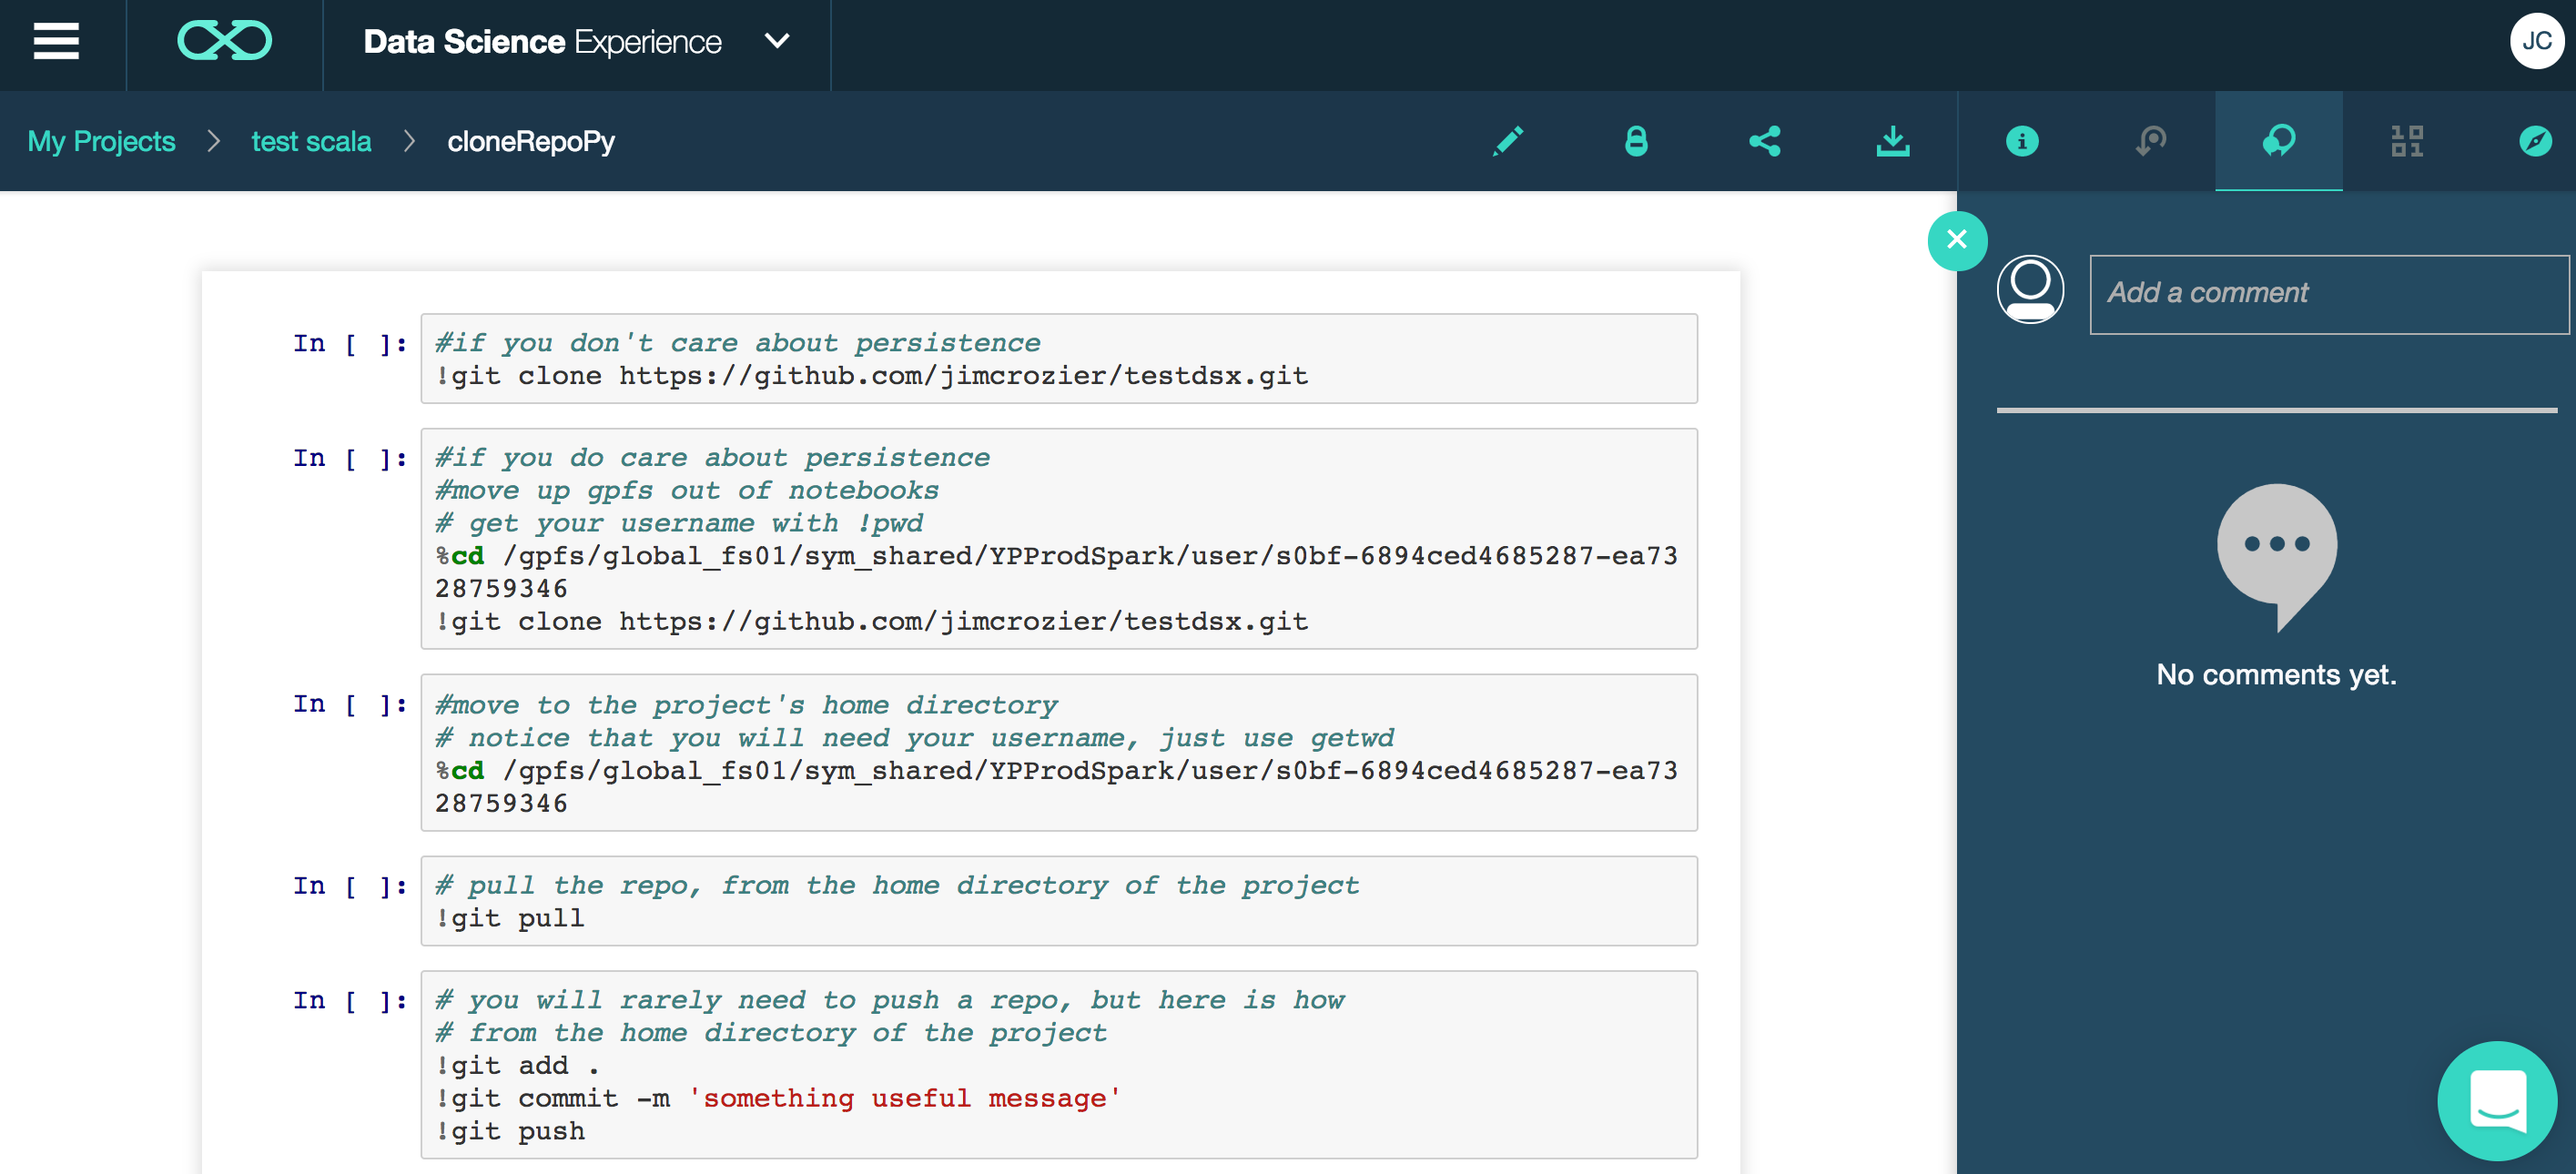
Task: Open the chat support bubble
Action: tap(2498, 1101)
